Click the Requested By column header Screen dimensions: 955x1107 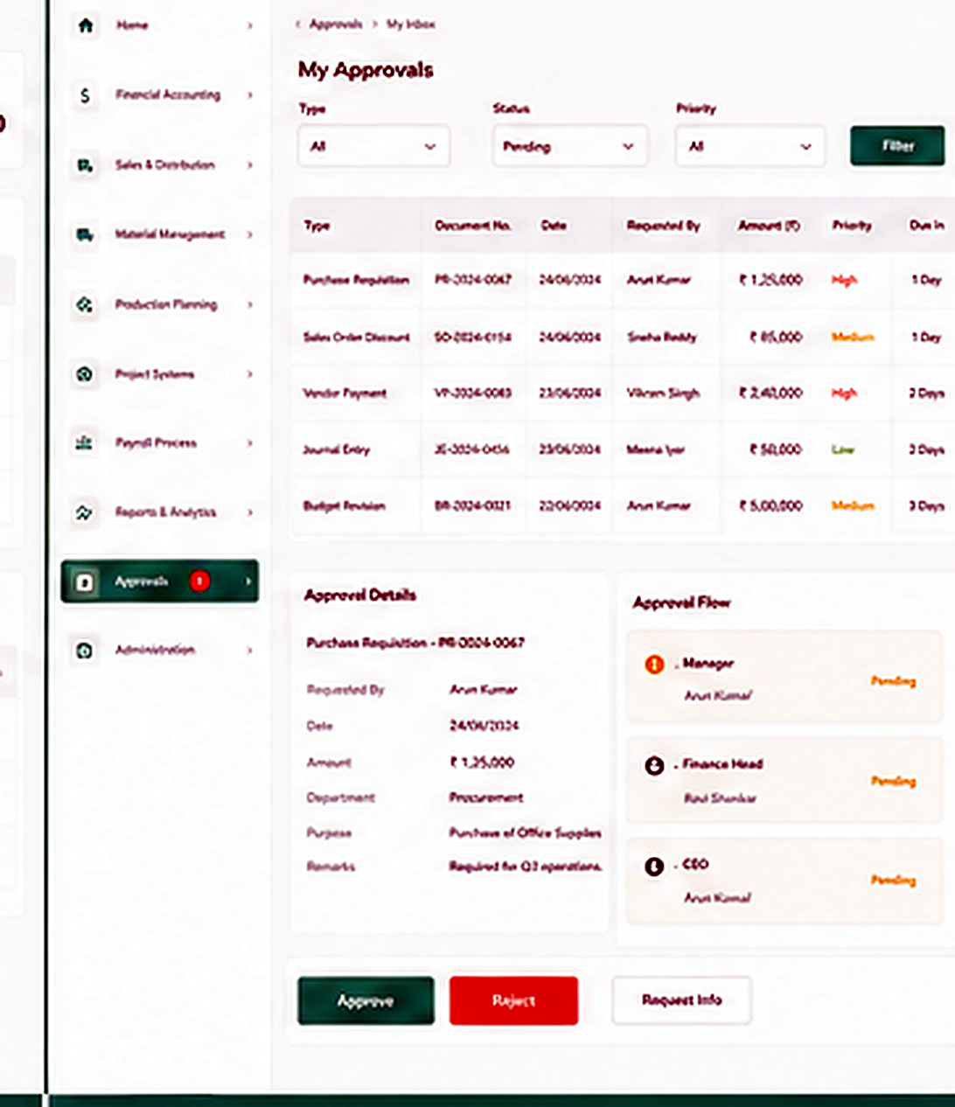point(663,226)
